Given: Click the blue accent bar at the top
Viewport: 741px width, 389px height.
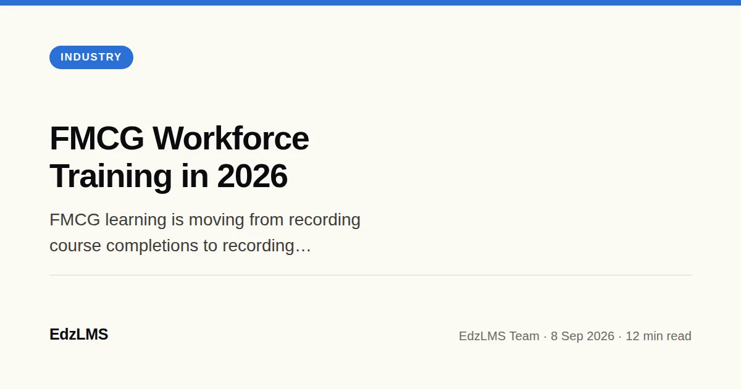Looking at the screenshot, I should [x=371, y=2].
